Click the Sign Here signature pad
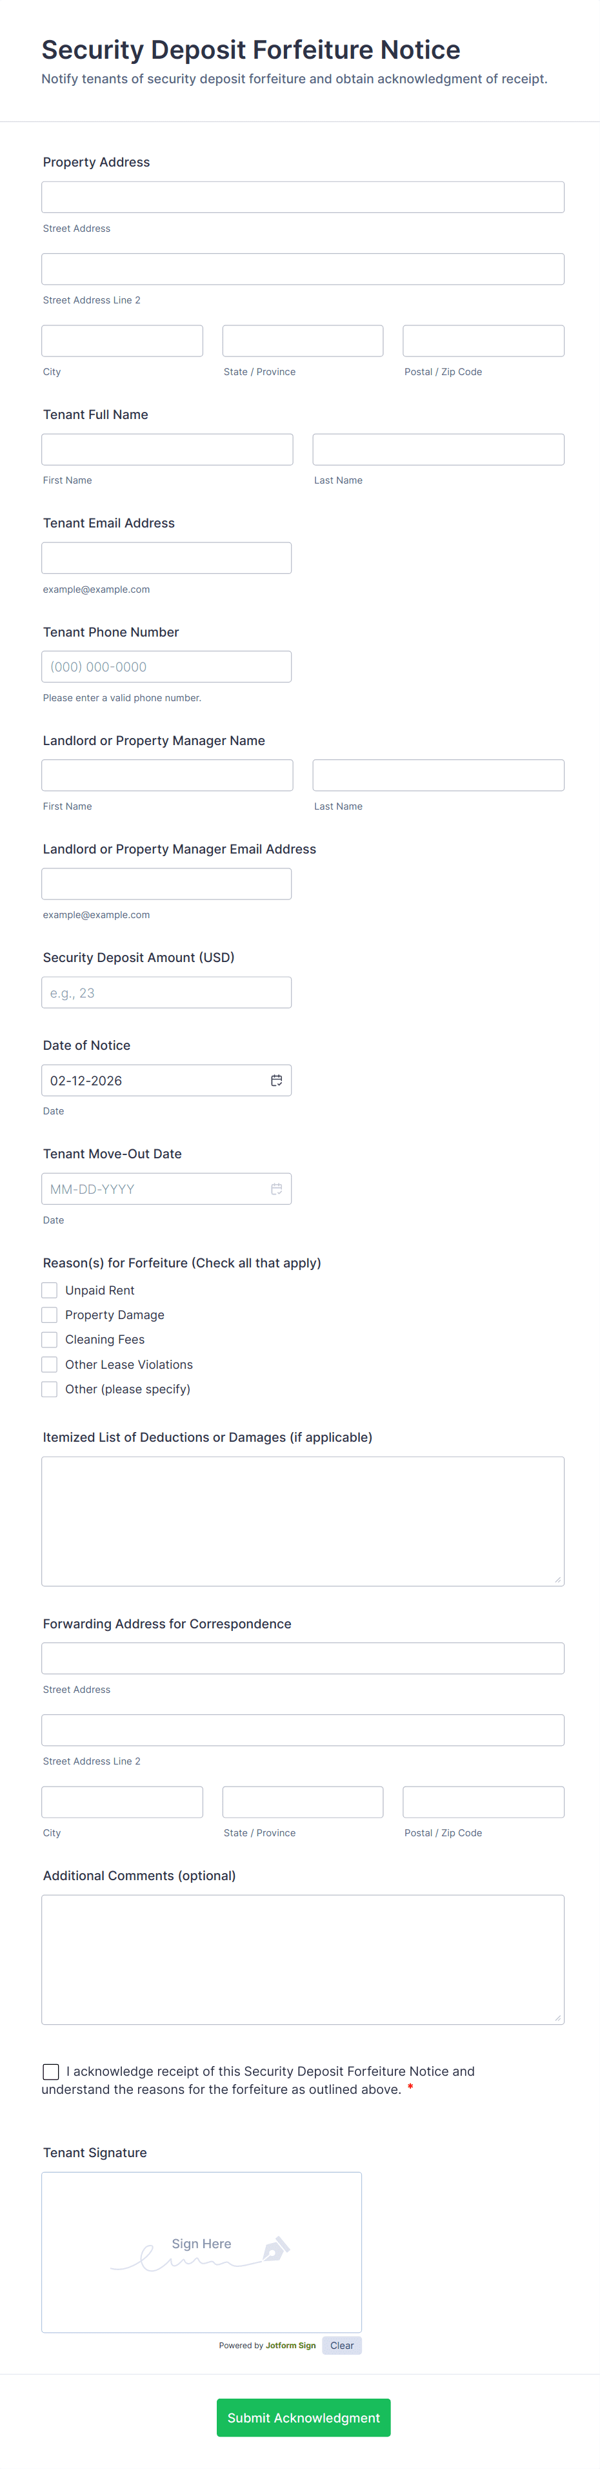Image resolution: width=600 pixels, height=2469 pixels. [x=201, y=2251]
